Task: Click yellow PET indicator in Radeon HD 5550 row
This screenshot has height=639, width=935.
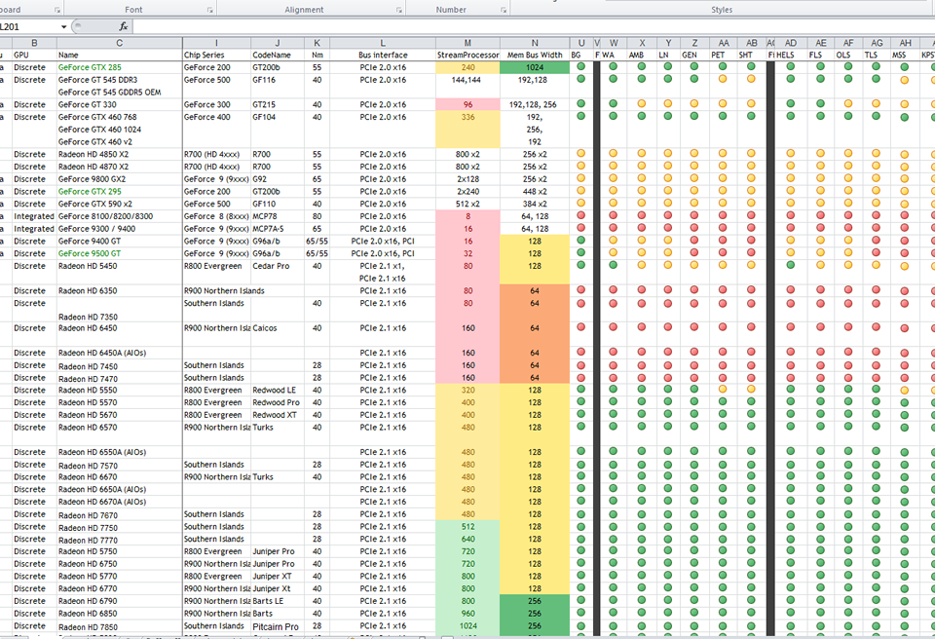Action: coord(723,389)
